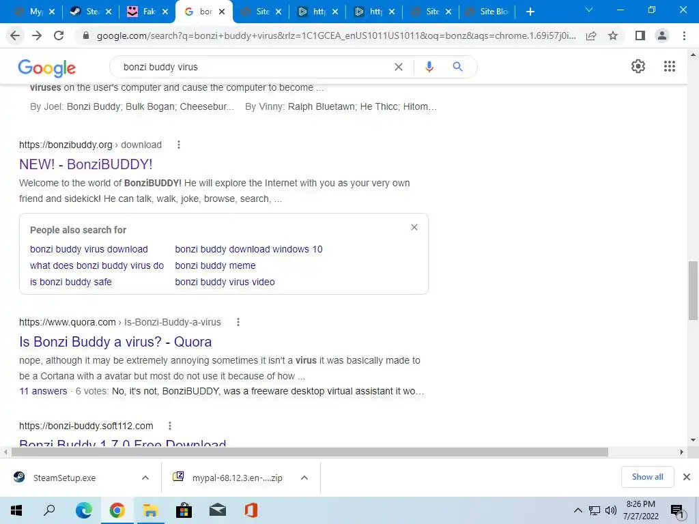The image size is (699, 524).
Task: Search bonzi buddy meme
Action: (215, 265)
